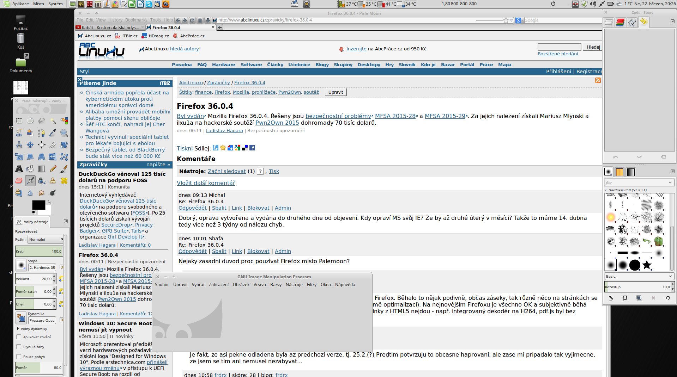Viewport: 677px width, 377px height.
Task: Select the Cage Transform tool
Action: pos(64,157)
